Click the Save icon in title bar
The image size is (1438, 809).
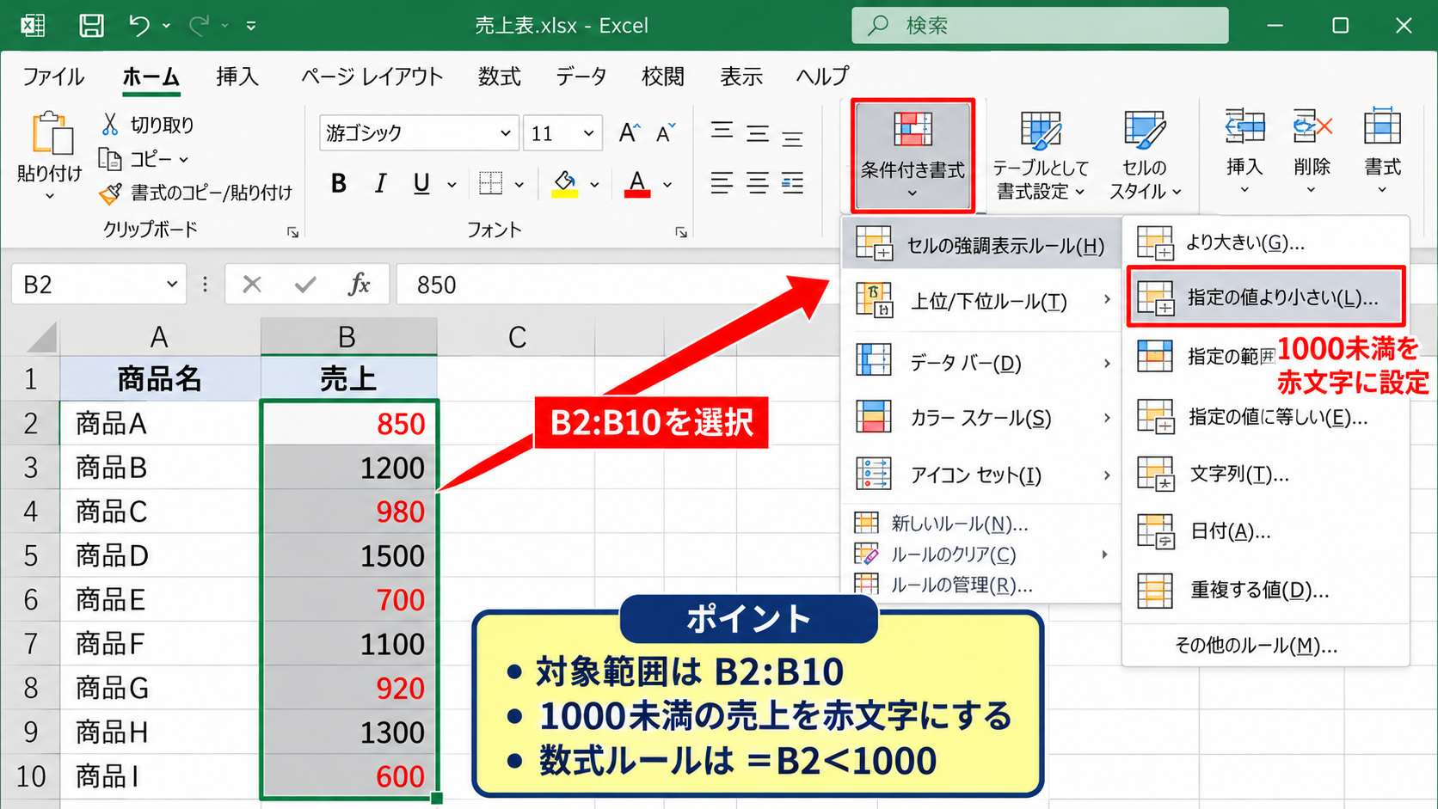pyautogui.click(x=91, y=25)
